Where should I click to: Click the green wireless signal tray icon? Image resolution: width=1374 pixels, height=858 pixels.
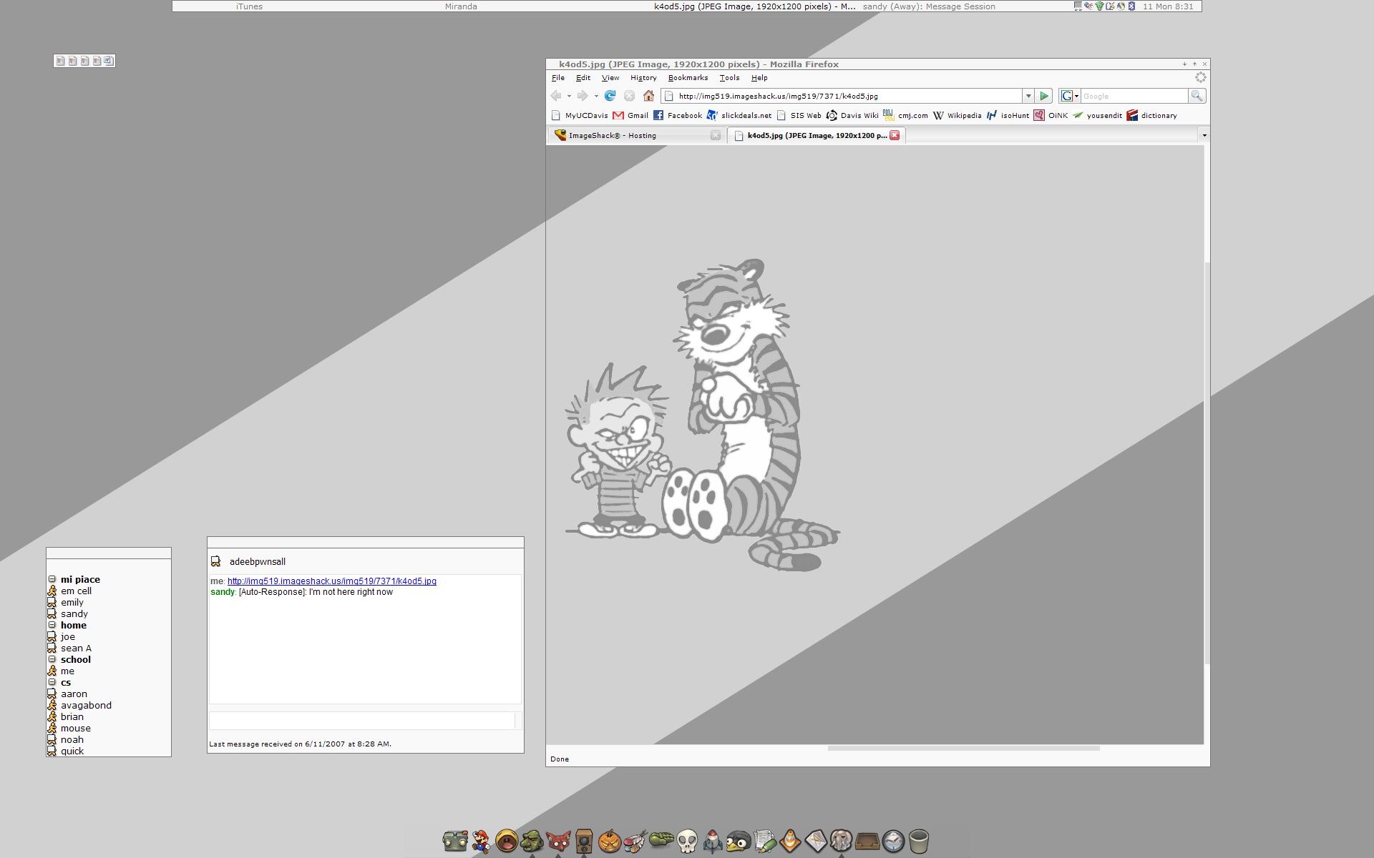pos(1099,6)
